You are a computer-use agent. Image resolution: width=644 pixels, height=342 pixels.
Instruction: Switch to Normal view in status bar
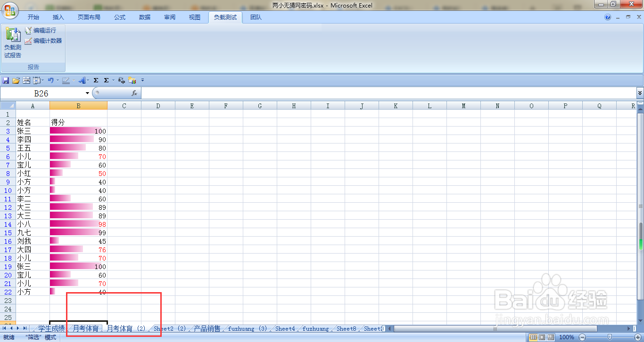(x=533, y=337)
